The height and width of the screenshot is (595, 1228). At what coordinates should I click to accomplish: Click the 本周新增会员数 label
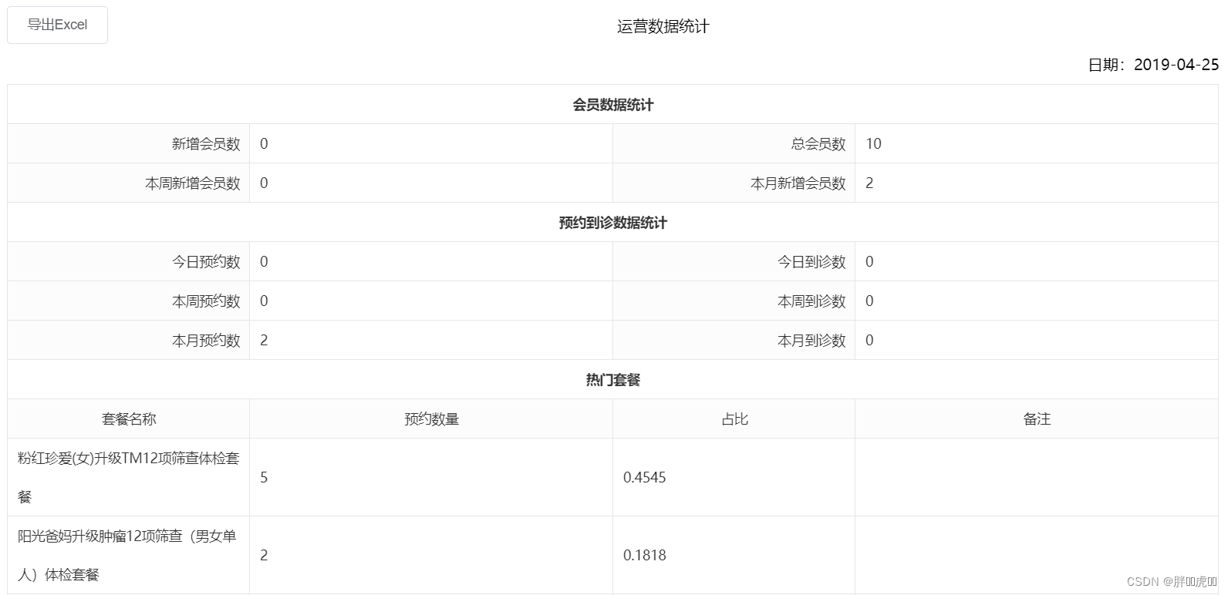(x=193, y=183)
